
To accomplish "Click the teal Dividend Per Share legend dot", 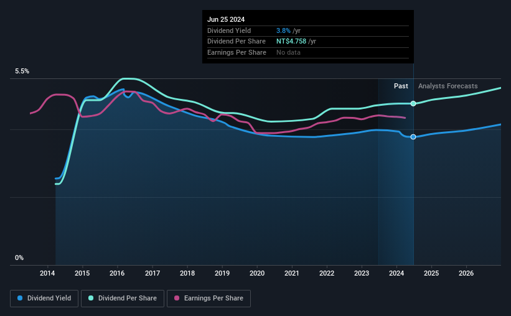I will (91, 298).
